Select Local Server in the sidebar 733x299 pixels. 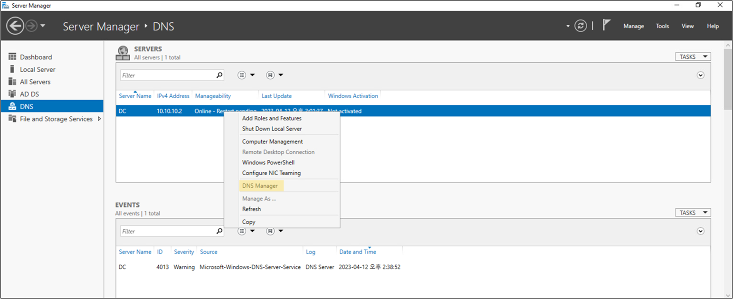(x=38, y=69)
